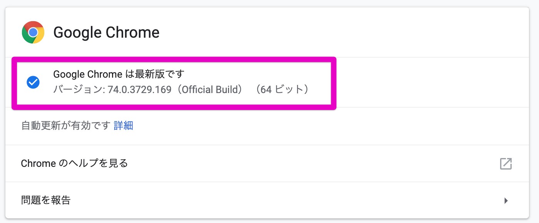Click the 自動更新が有効です text
This screenshot has height=223, width=539.
[66, 126]
